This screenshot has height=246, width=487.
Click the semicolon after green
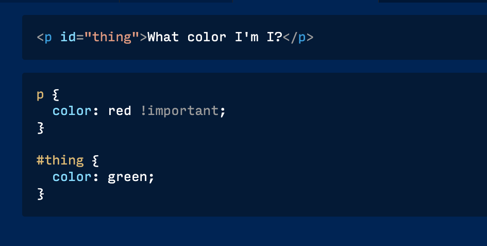[x=152, y=177]
